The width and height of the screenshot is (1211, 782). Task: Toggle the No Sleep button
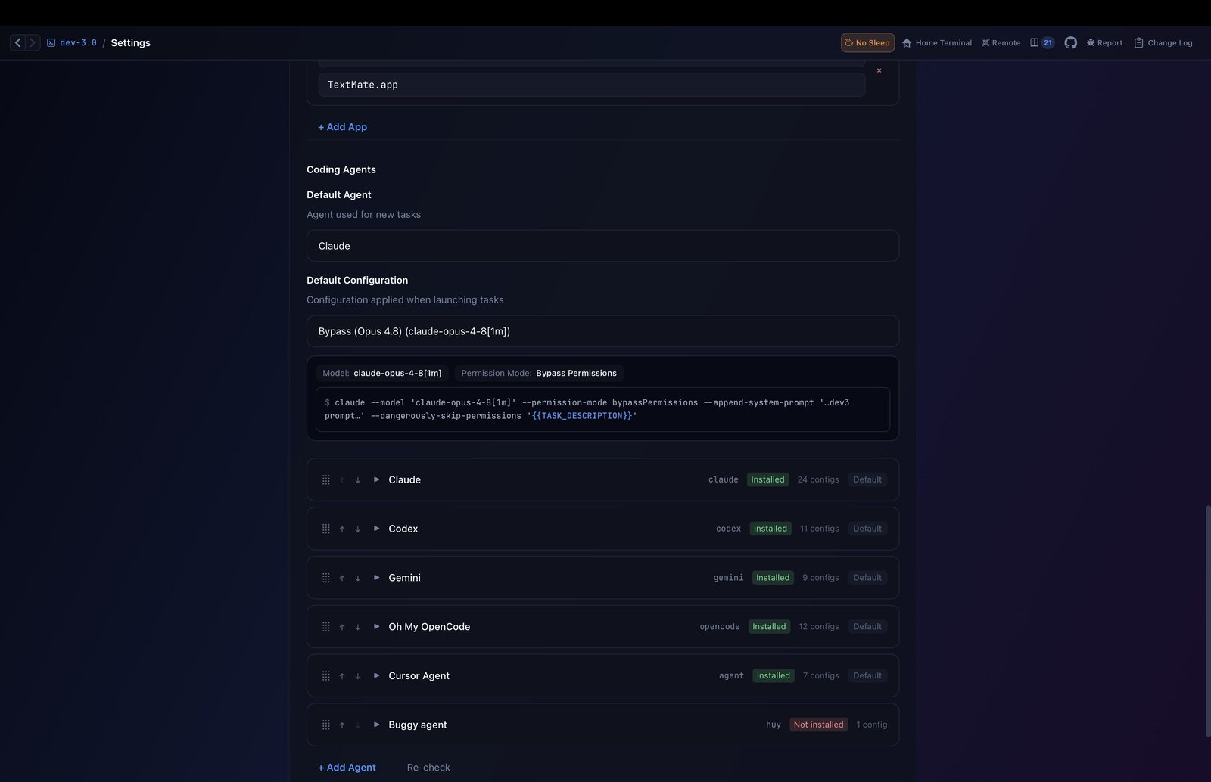coord(867,43)
